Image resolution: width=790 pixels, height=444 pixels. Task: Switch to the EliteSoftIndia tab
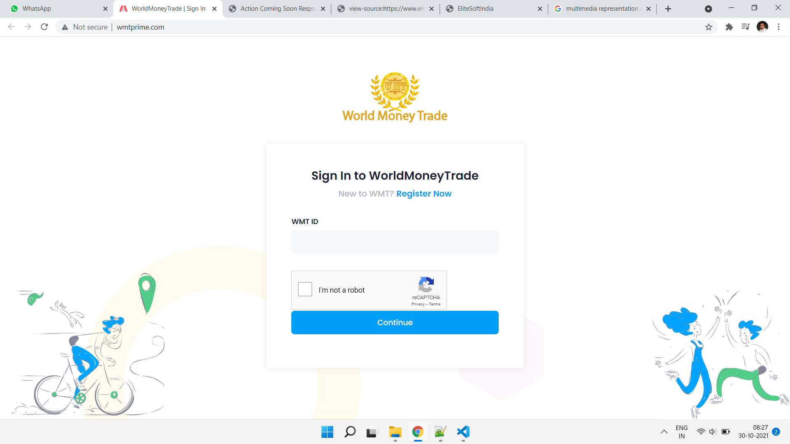coord(494,9)
